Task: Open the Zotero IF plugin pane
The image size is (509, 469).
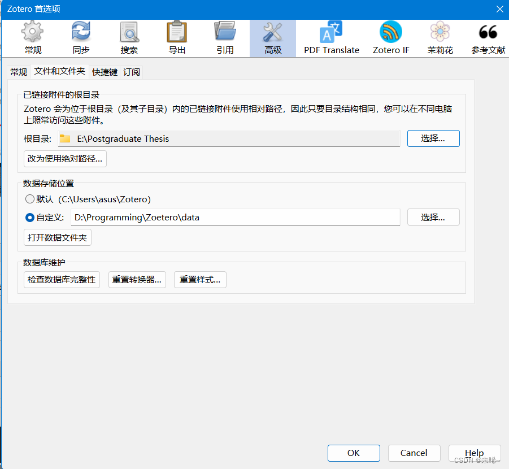Action: tap(391, 38)
